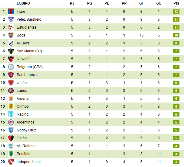Open the Godoy Cruz team link
The image size is (184, 167).
pyautogui.click(x=26, y=130)
